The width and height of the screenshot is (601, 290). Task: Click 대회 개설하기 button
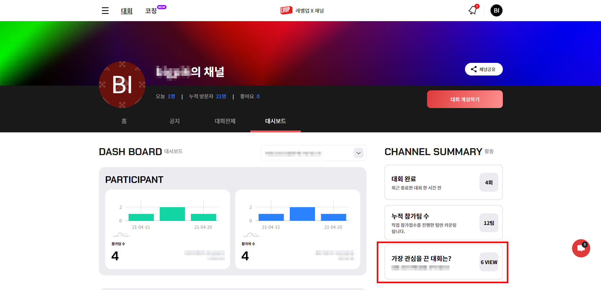tap(465, 99)
